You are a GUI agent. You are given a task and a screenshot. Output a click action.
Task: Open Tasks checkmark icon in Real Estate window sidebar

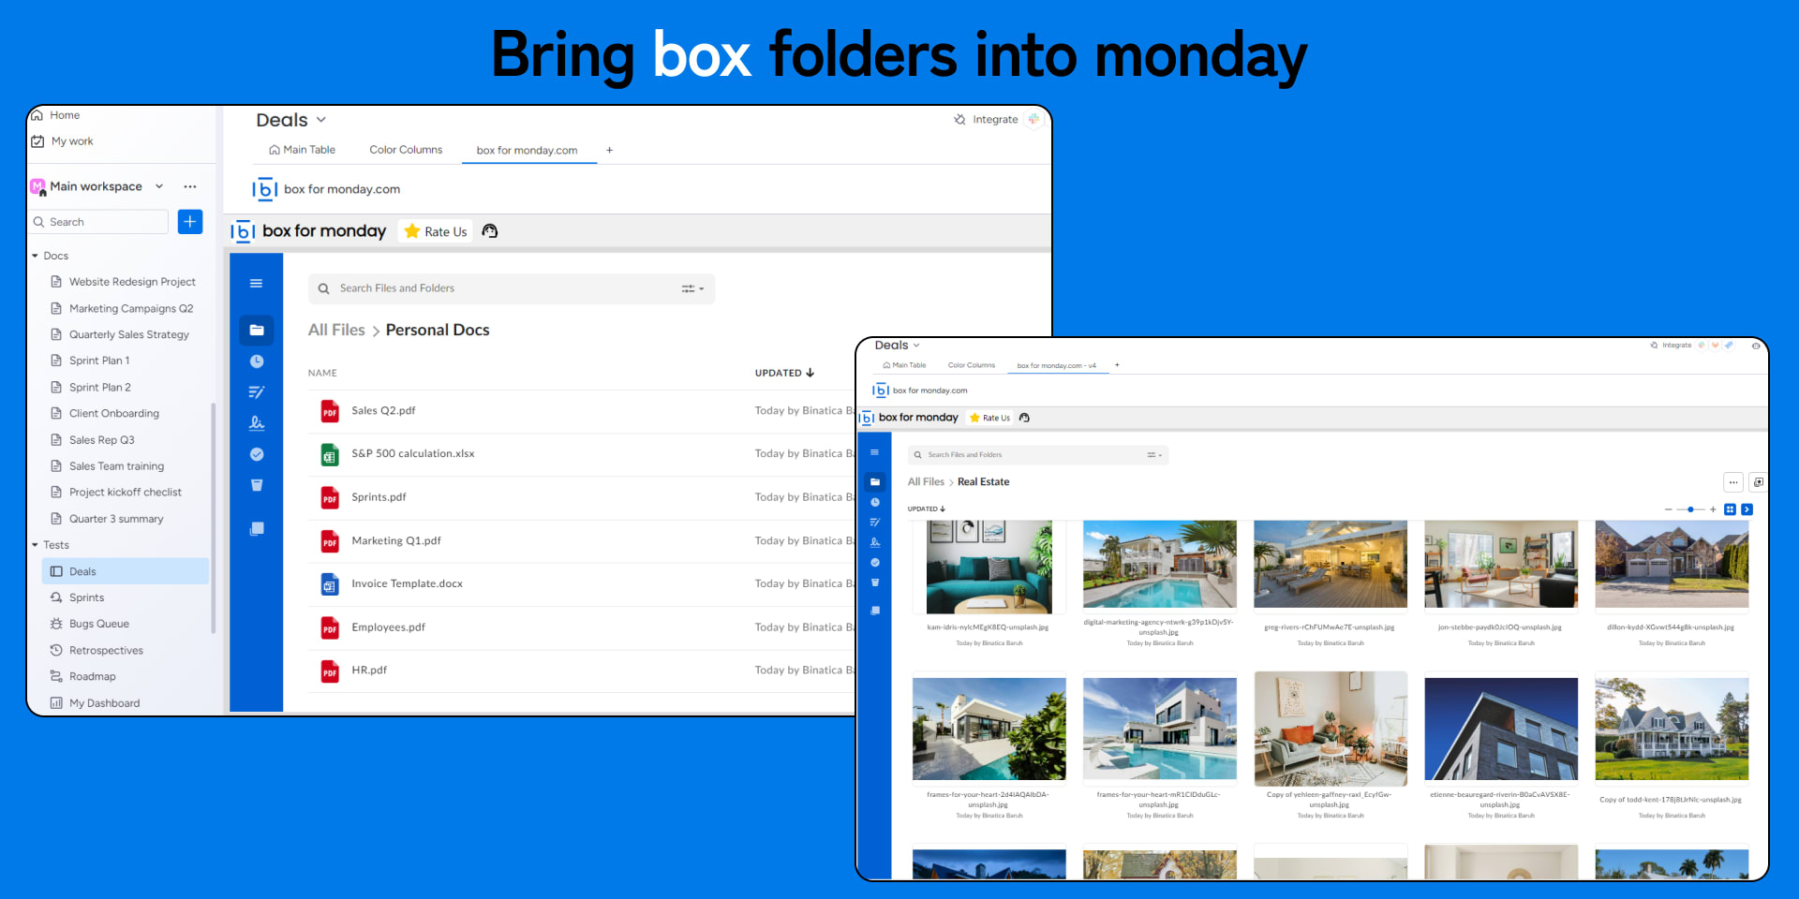pos(874,563)
